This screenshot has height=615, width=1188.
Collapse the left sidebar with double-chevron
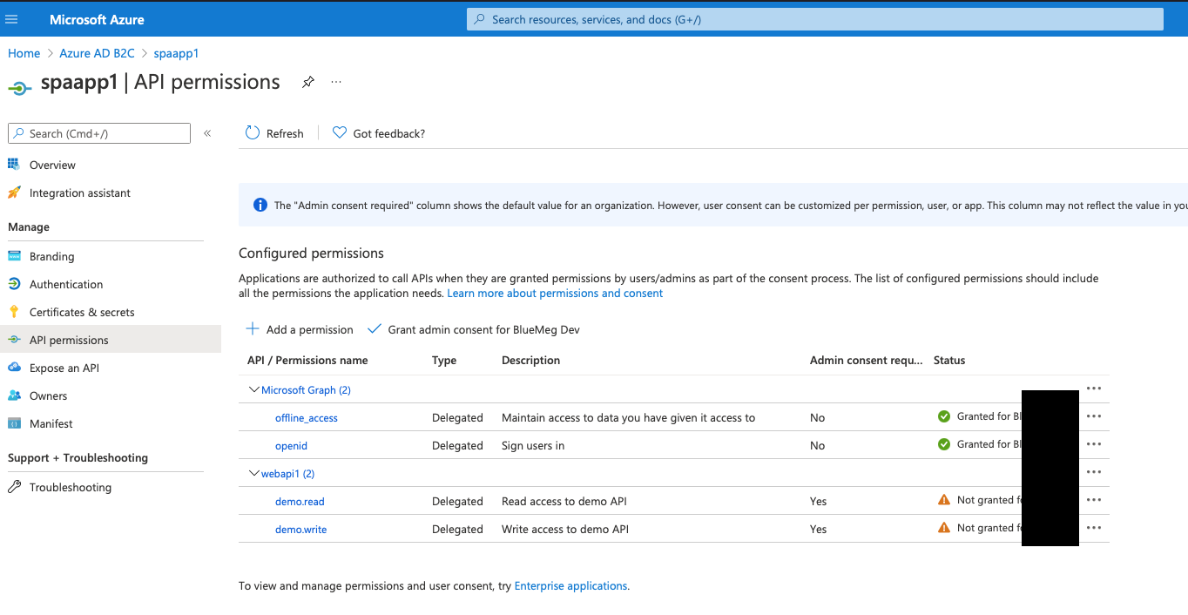[207, 132]
